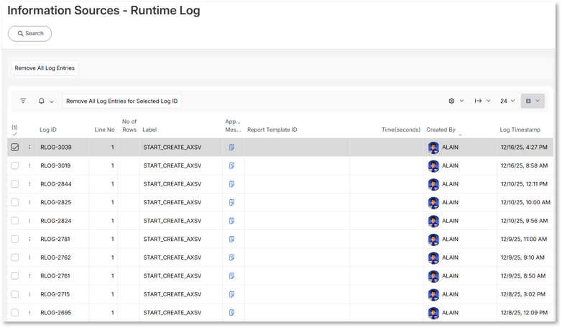Select the RLOG-2762 row checkbox
This screenshot has height=328, width=562.
(x=14, y=258)
